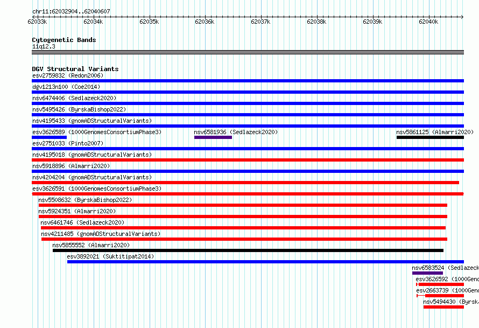Select the red bar for nsv4195018

pyautogui.click(x=248, y=160)
